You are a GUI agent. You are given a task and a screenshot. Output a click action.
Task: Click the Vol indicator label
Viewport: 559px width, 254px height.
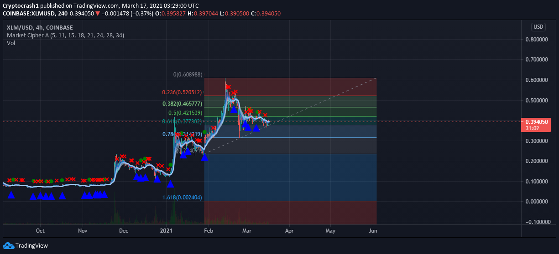pyautogui.click(x=10, y=43)
